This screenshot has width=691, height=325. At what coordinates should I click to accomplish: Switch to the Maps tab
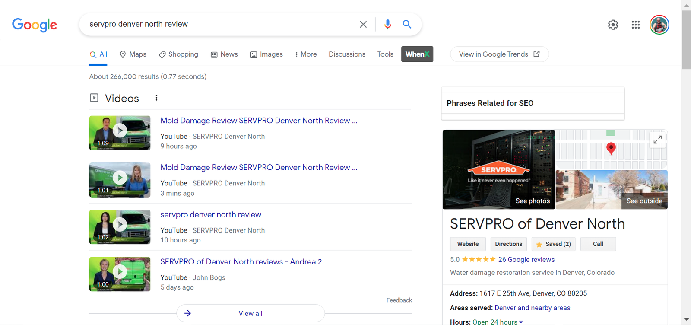click(x=133, y=54)
